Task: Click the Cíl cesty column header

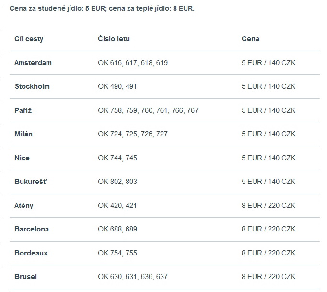Action: (x=29, y=39)
